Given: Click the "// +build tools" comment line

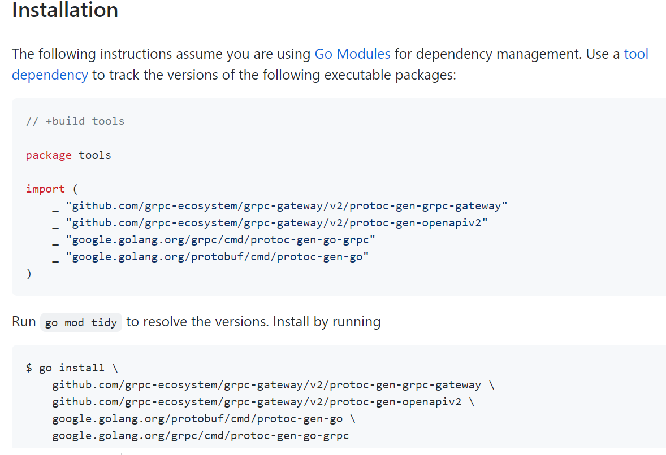Looking at the screenshot, I should [x=75, y=121].
